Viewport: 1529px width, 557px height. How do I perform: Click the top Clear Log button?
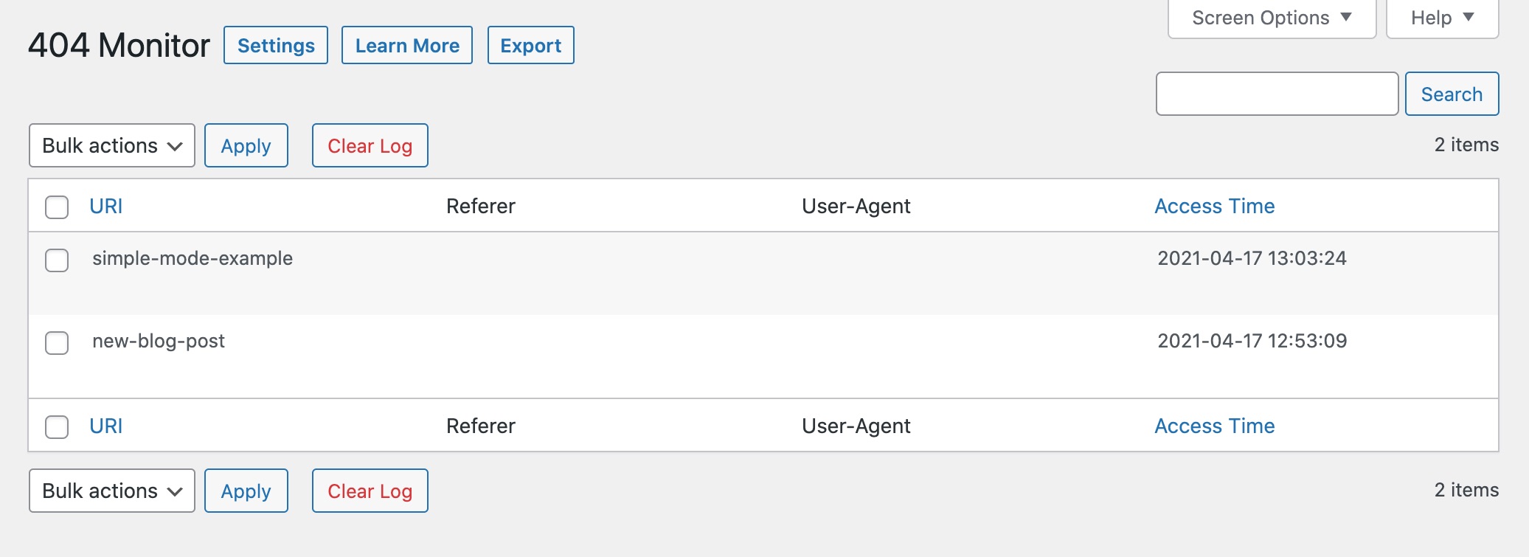point(370,145)
